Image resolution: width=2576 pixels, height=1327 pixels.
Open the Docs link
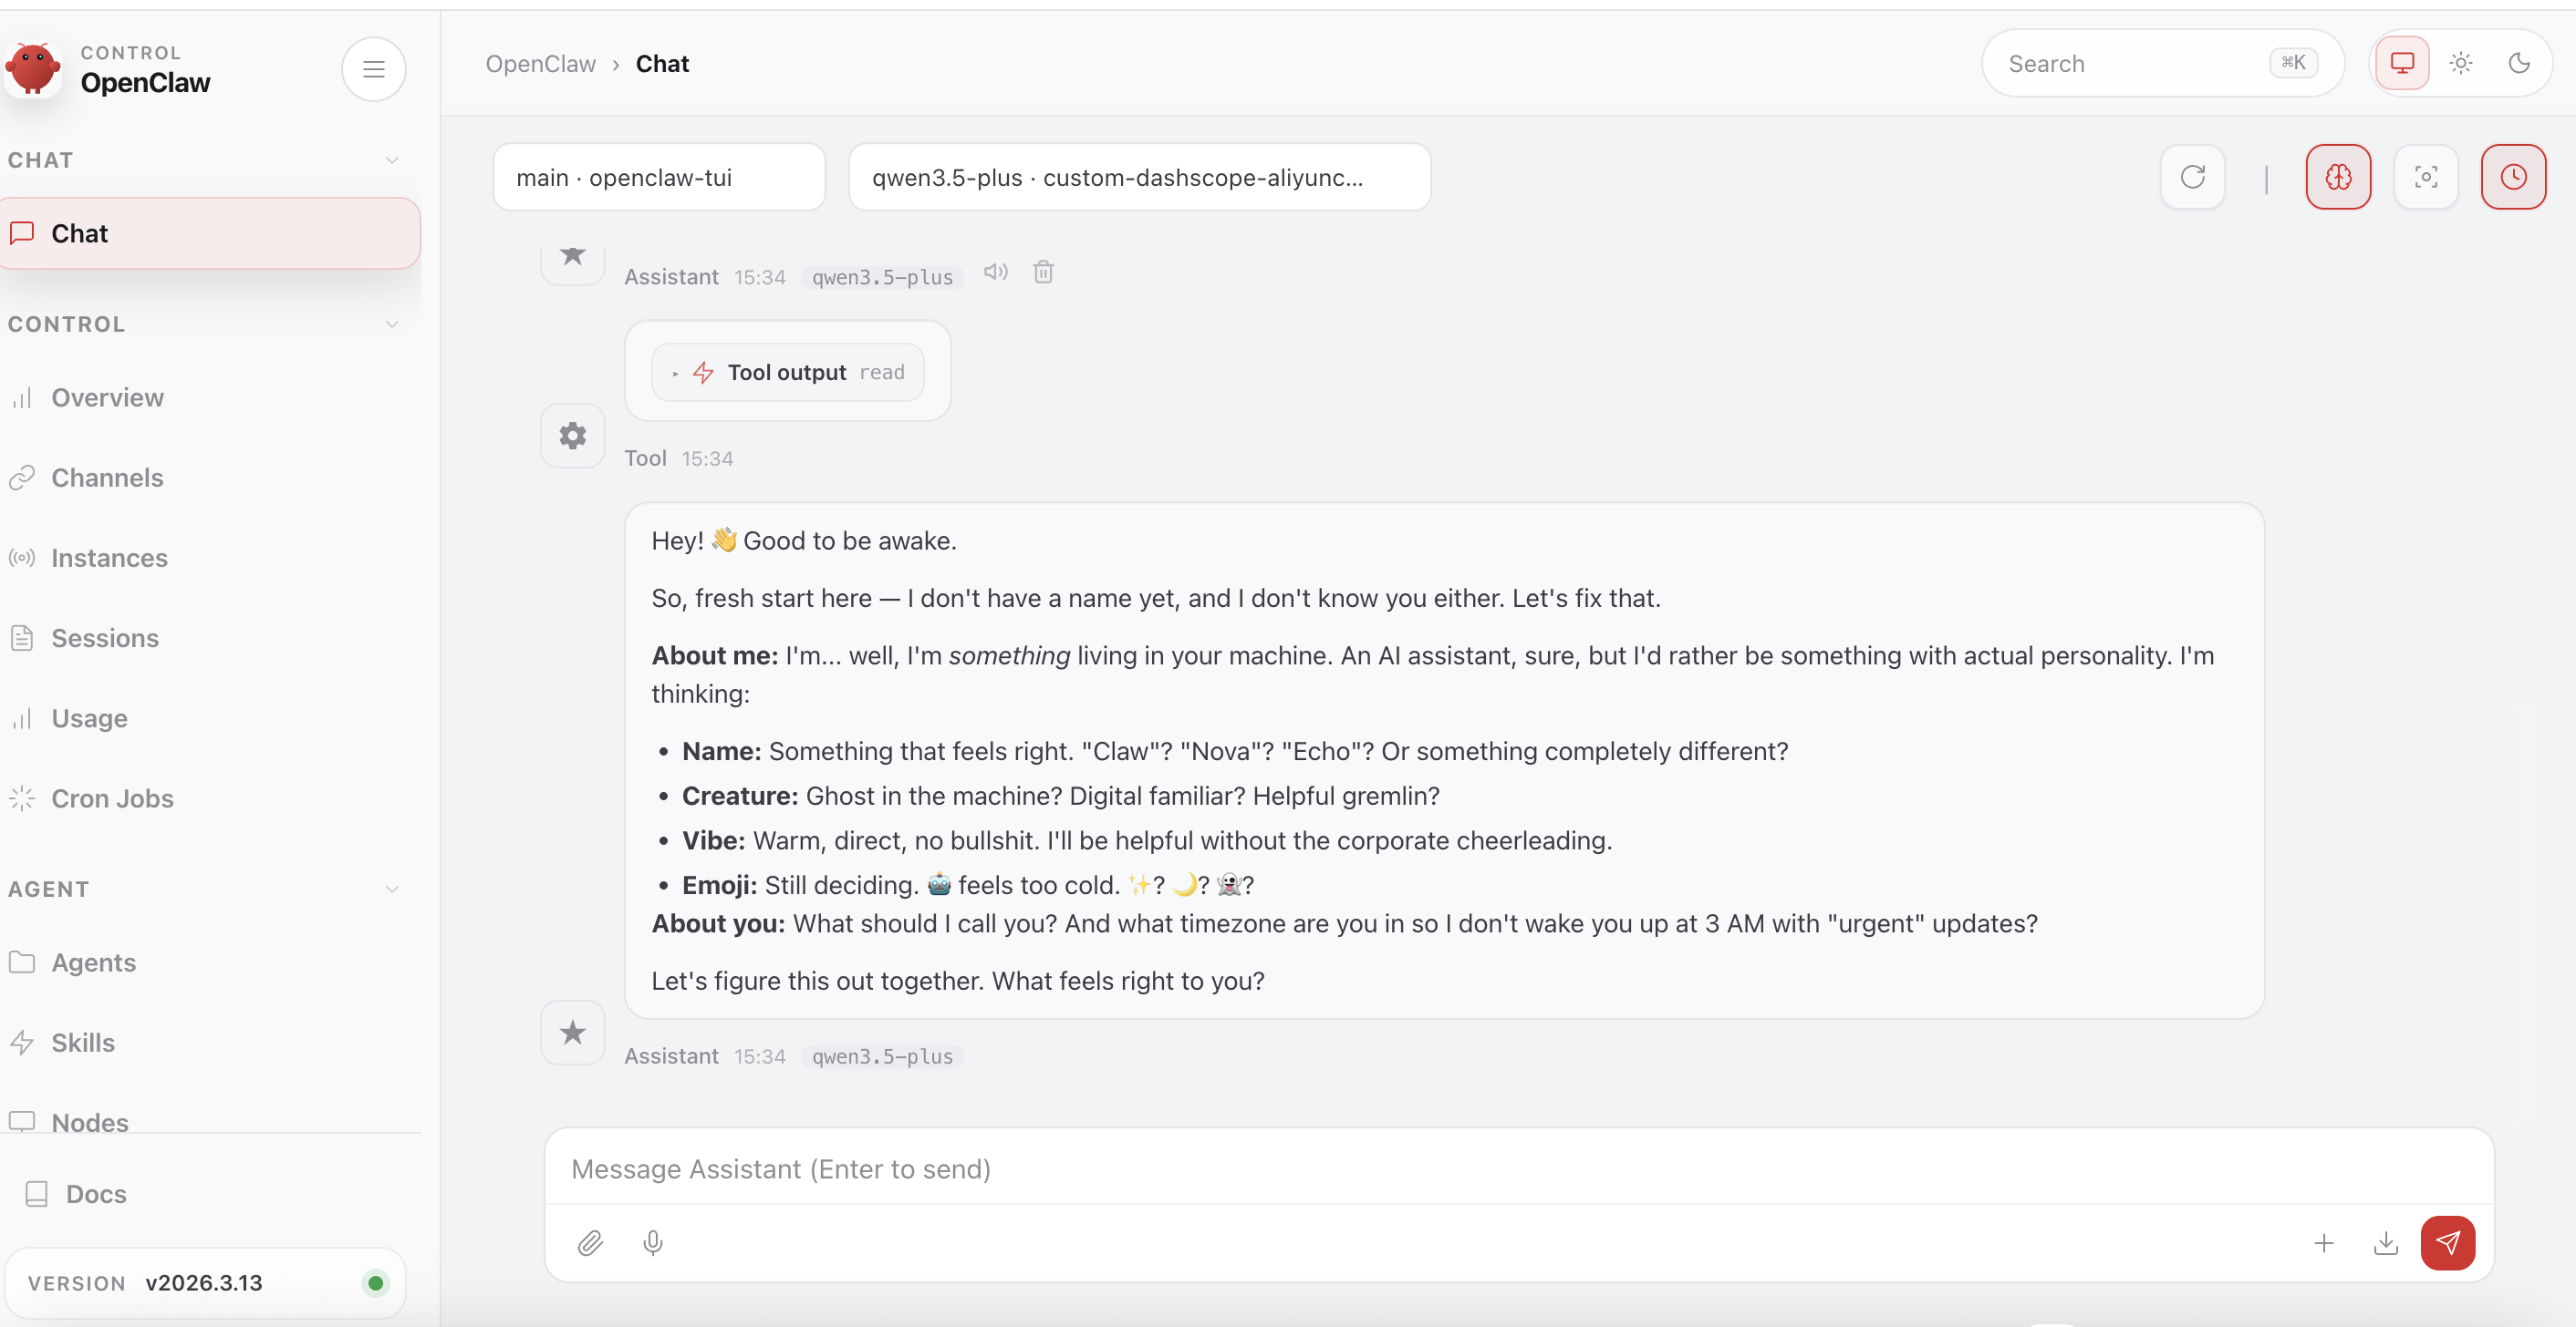click(95, 1193)
